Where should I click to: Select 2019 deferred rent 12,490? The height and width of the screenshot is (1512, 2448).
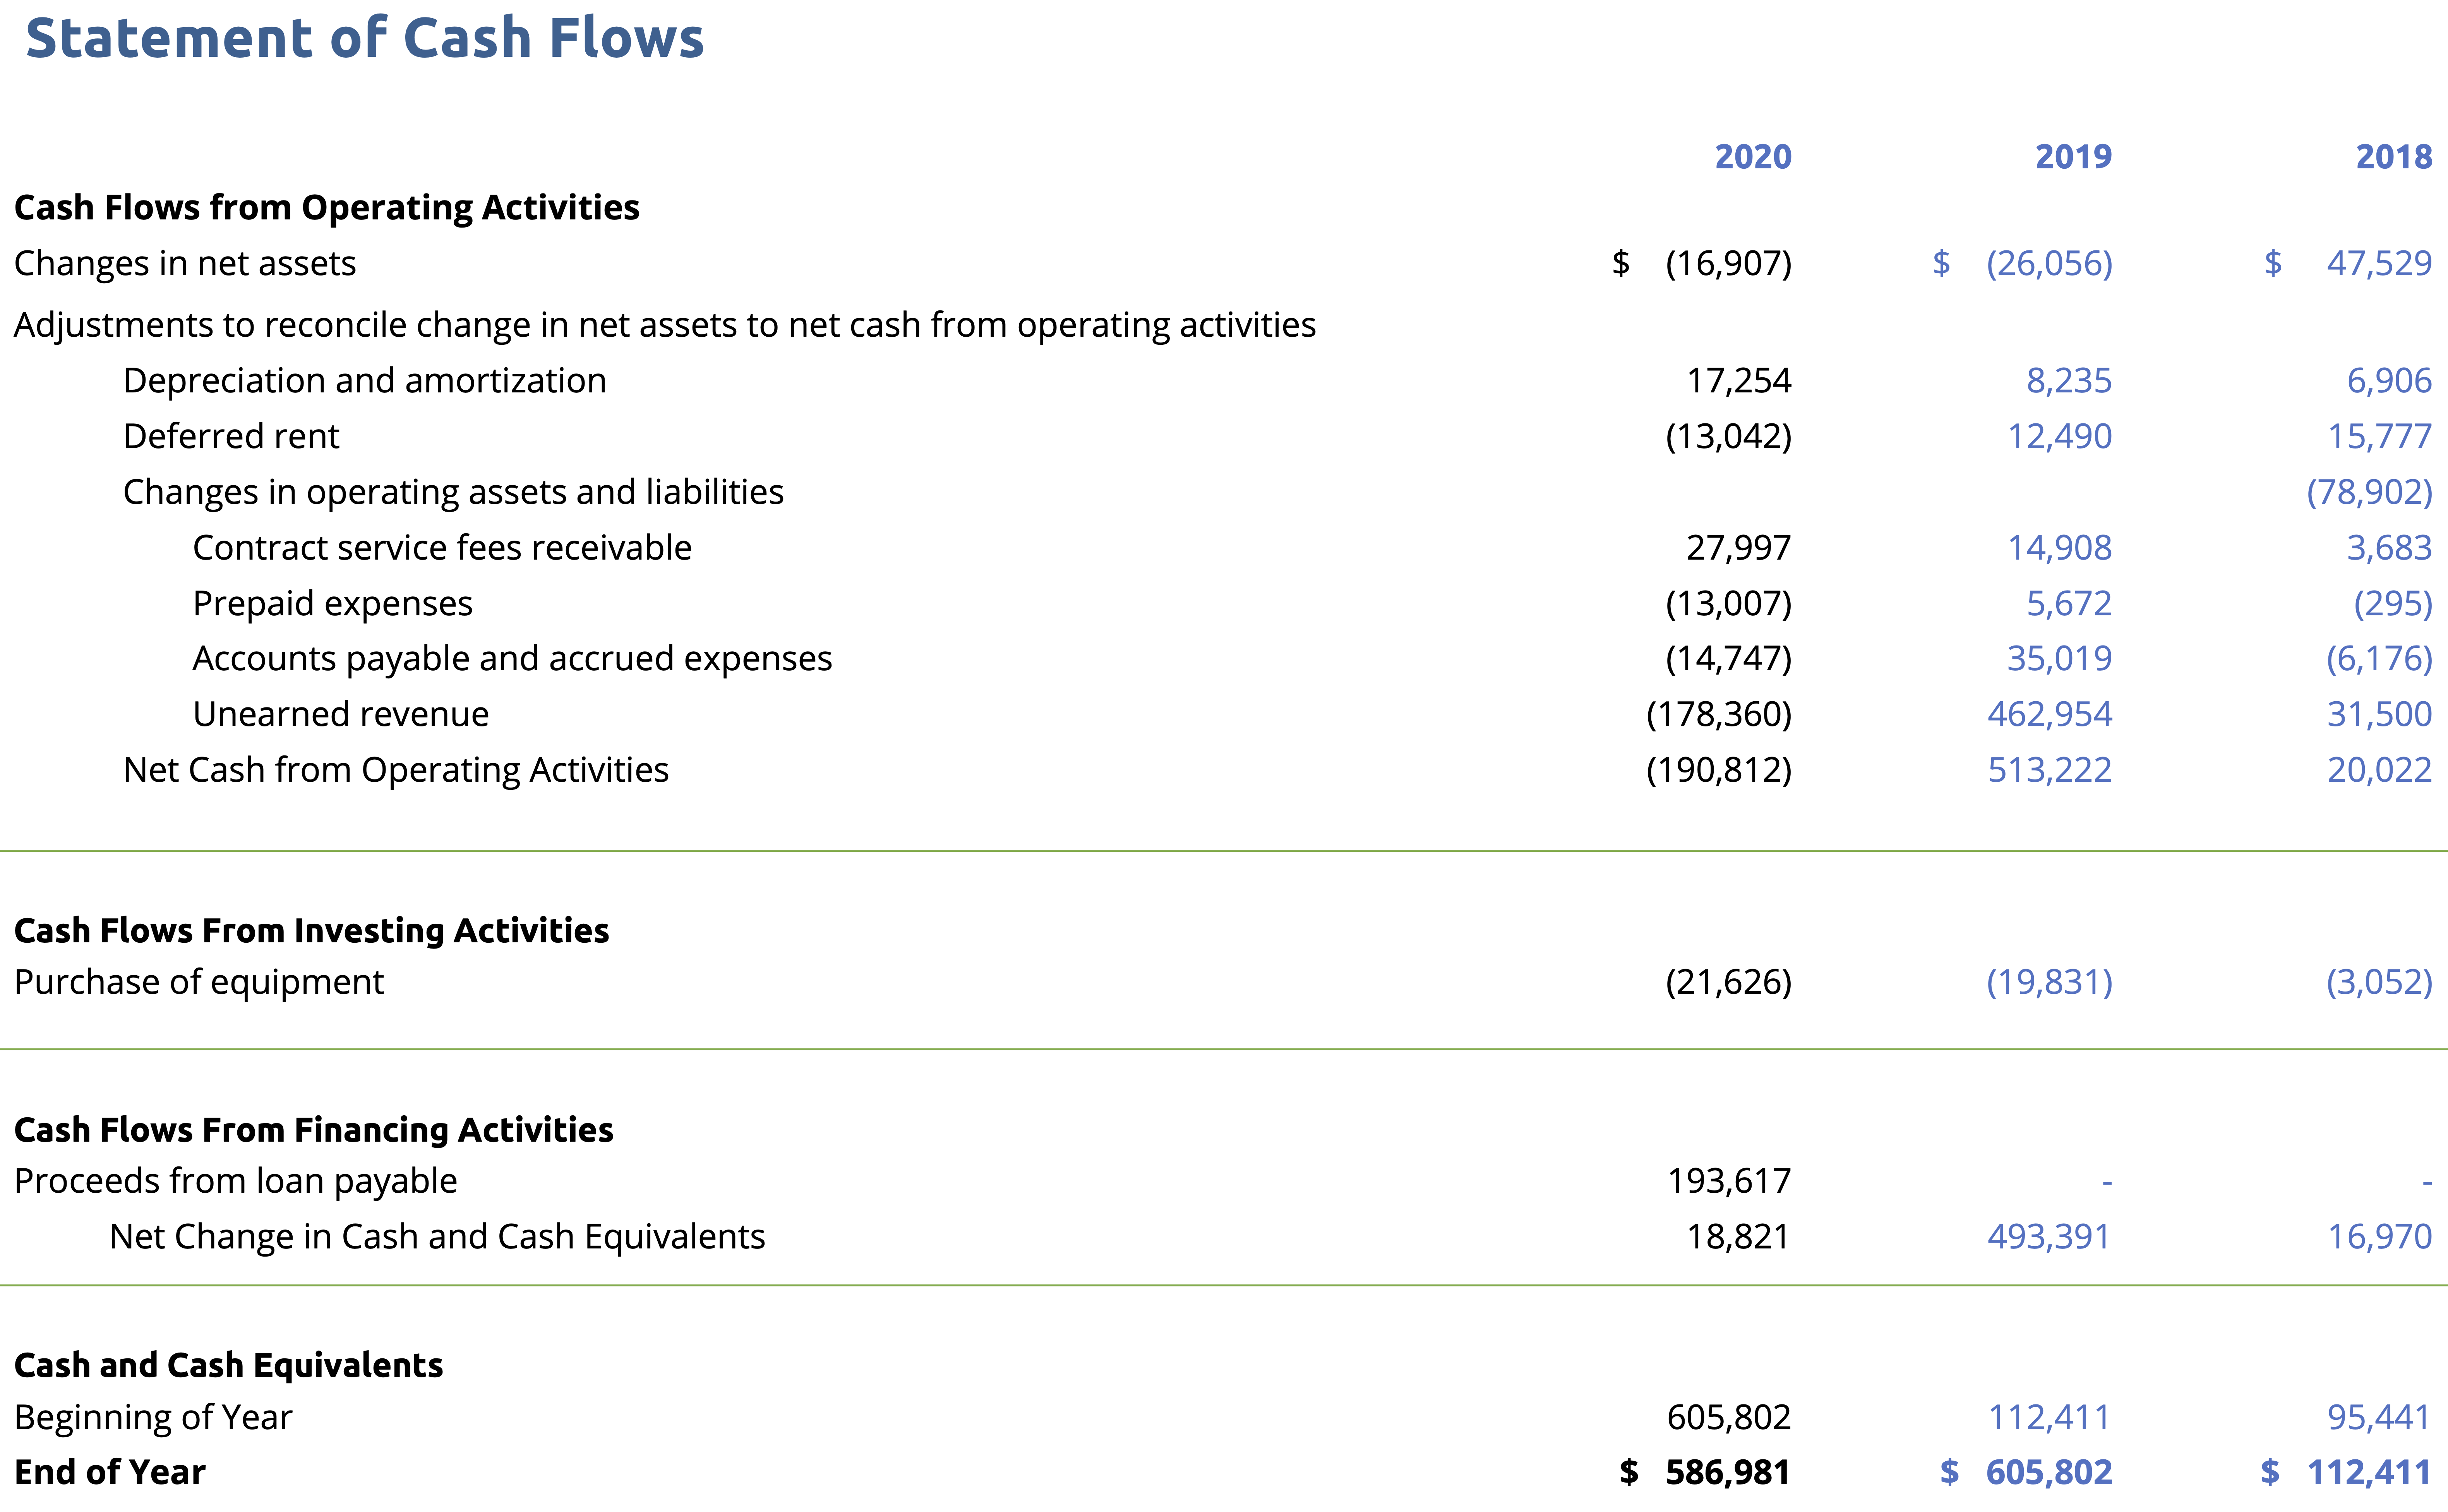(2060, 437)
